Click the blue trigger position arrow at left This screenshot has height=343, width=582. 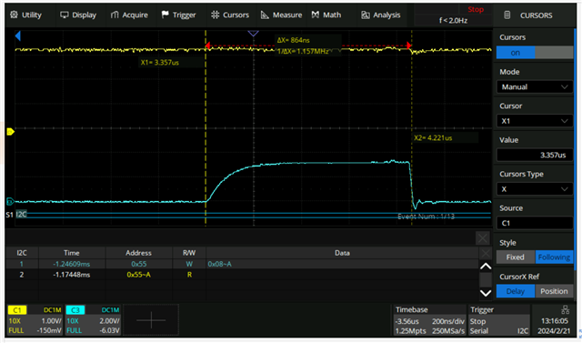pyautogui.click(x=18, y=36)
